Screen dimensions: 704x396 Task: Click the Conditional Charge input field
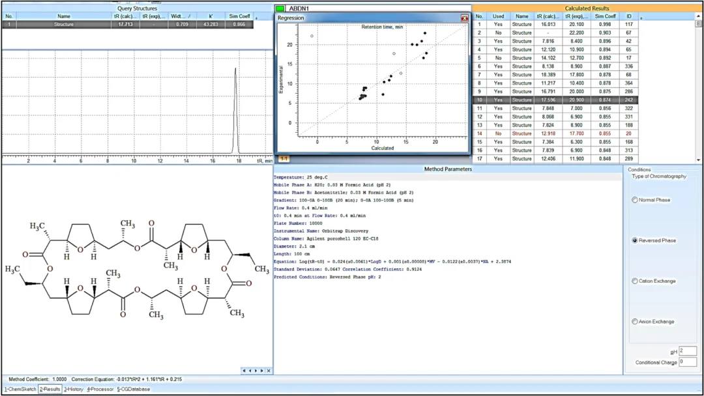pos(688,361)
